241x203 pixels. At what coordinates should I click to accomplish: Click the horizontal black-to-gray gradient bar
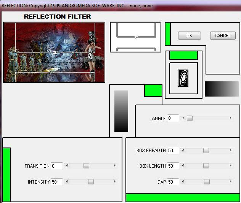coord(222,89)
